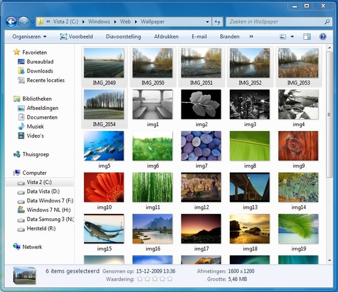338x292 pixels.
Task: Click the Branden toolbar button
Action: coord(229,37)
